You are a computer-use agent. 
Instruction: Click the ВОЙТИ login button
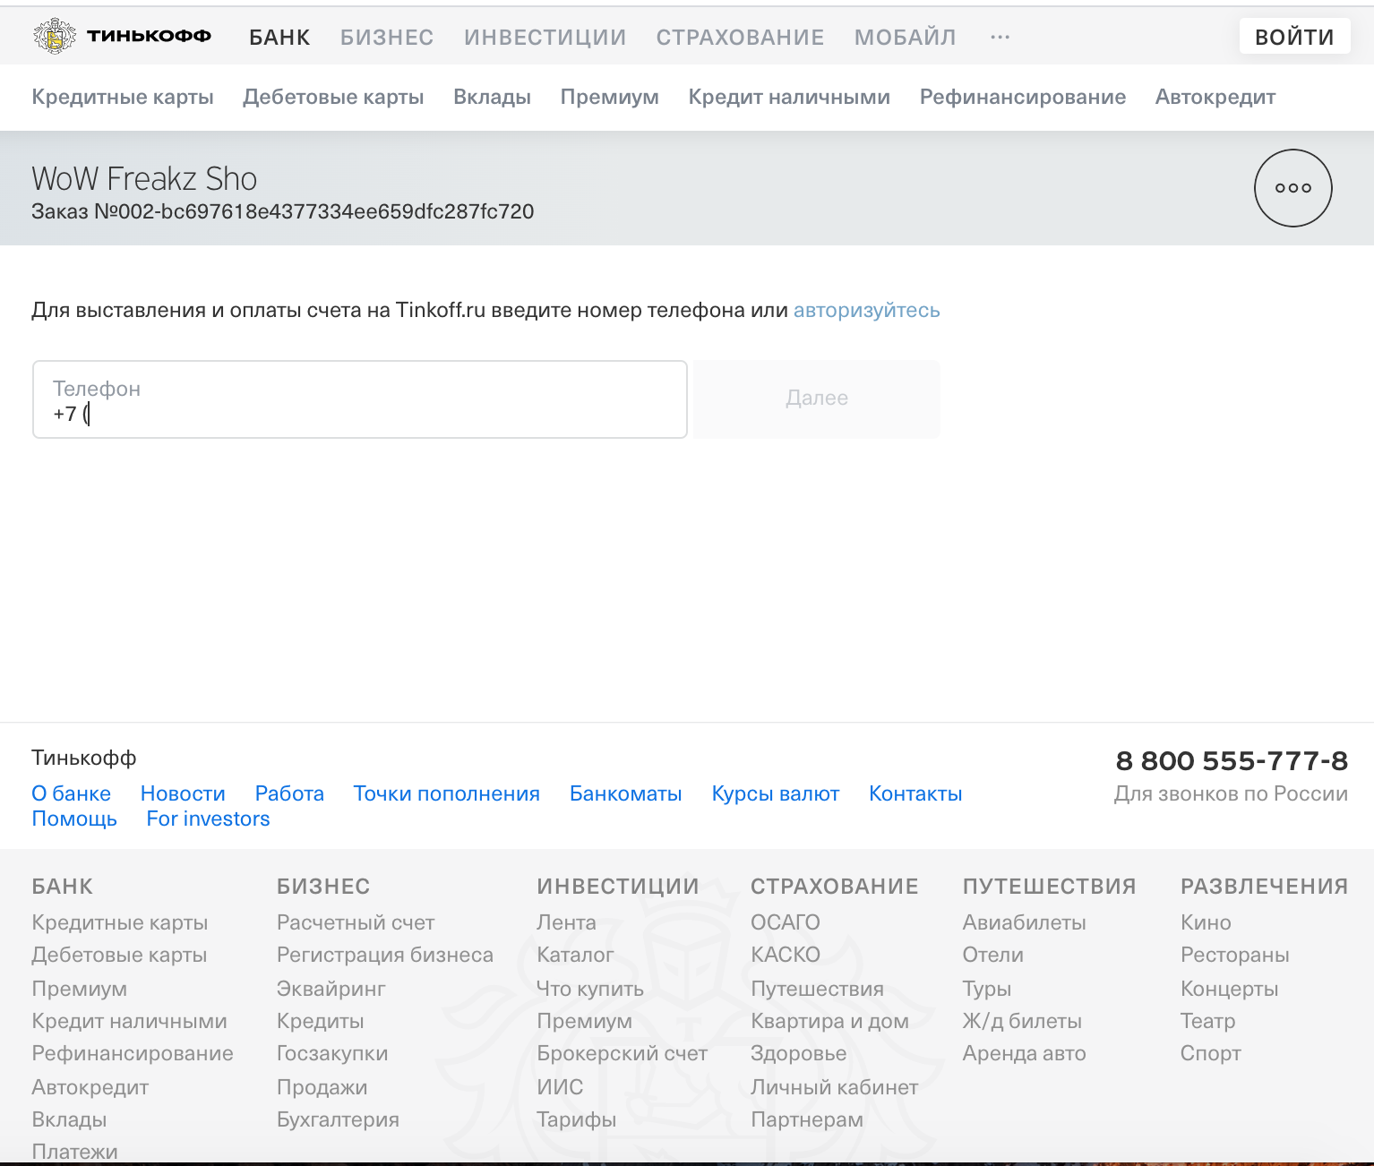coord(1294,37)
